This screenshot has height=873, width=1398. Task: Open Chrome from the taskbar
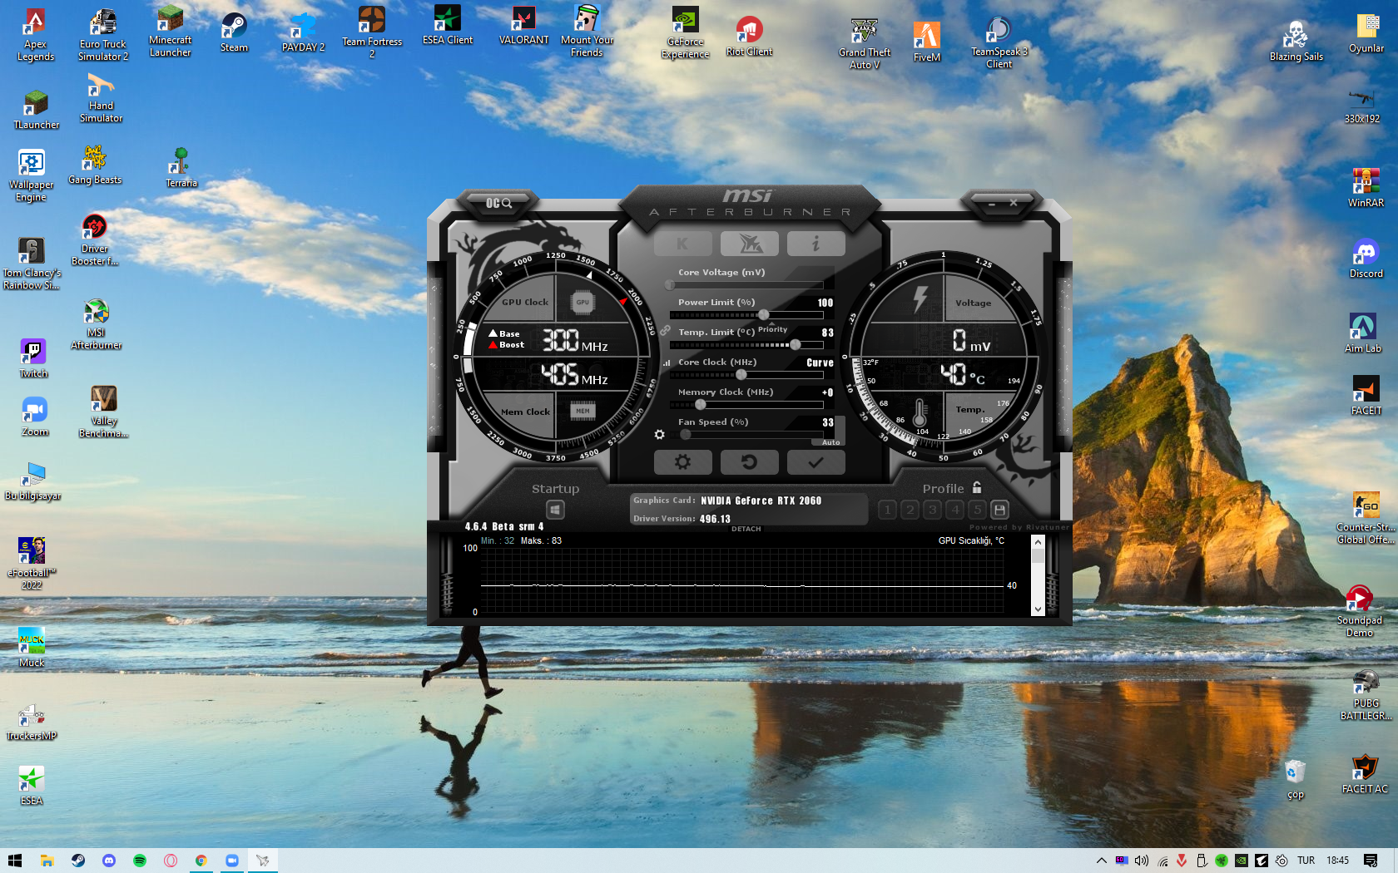[x=201, y=861]
